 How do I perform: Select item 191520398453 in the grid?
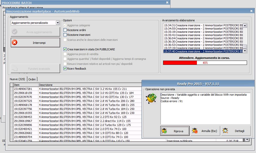(23, 117)
